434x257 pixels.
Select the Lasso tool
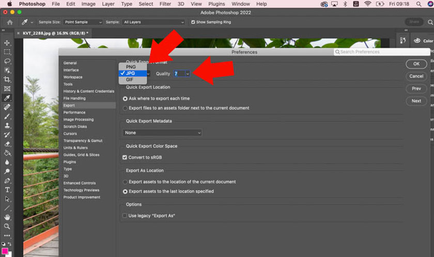[x=7, y=61]
